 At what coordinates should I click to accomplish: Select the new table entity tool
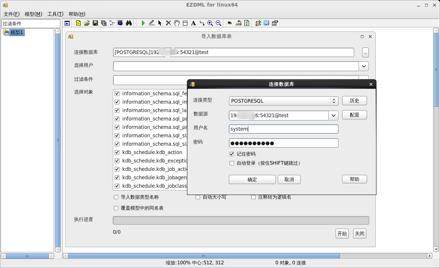pyautogui.click(x=185, y=23)
